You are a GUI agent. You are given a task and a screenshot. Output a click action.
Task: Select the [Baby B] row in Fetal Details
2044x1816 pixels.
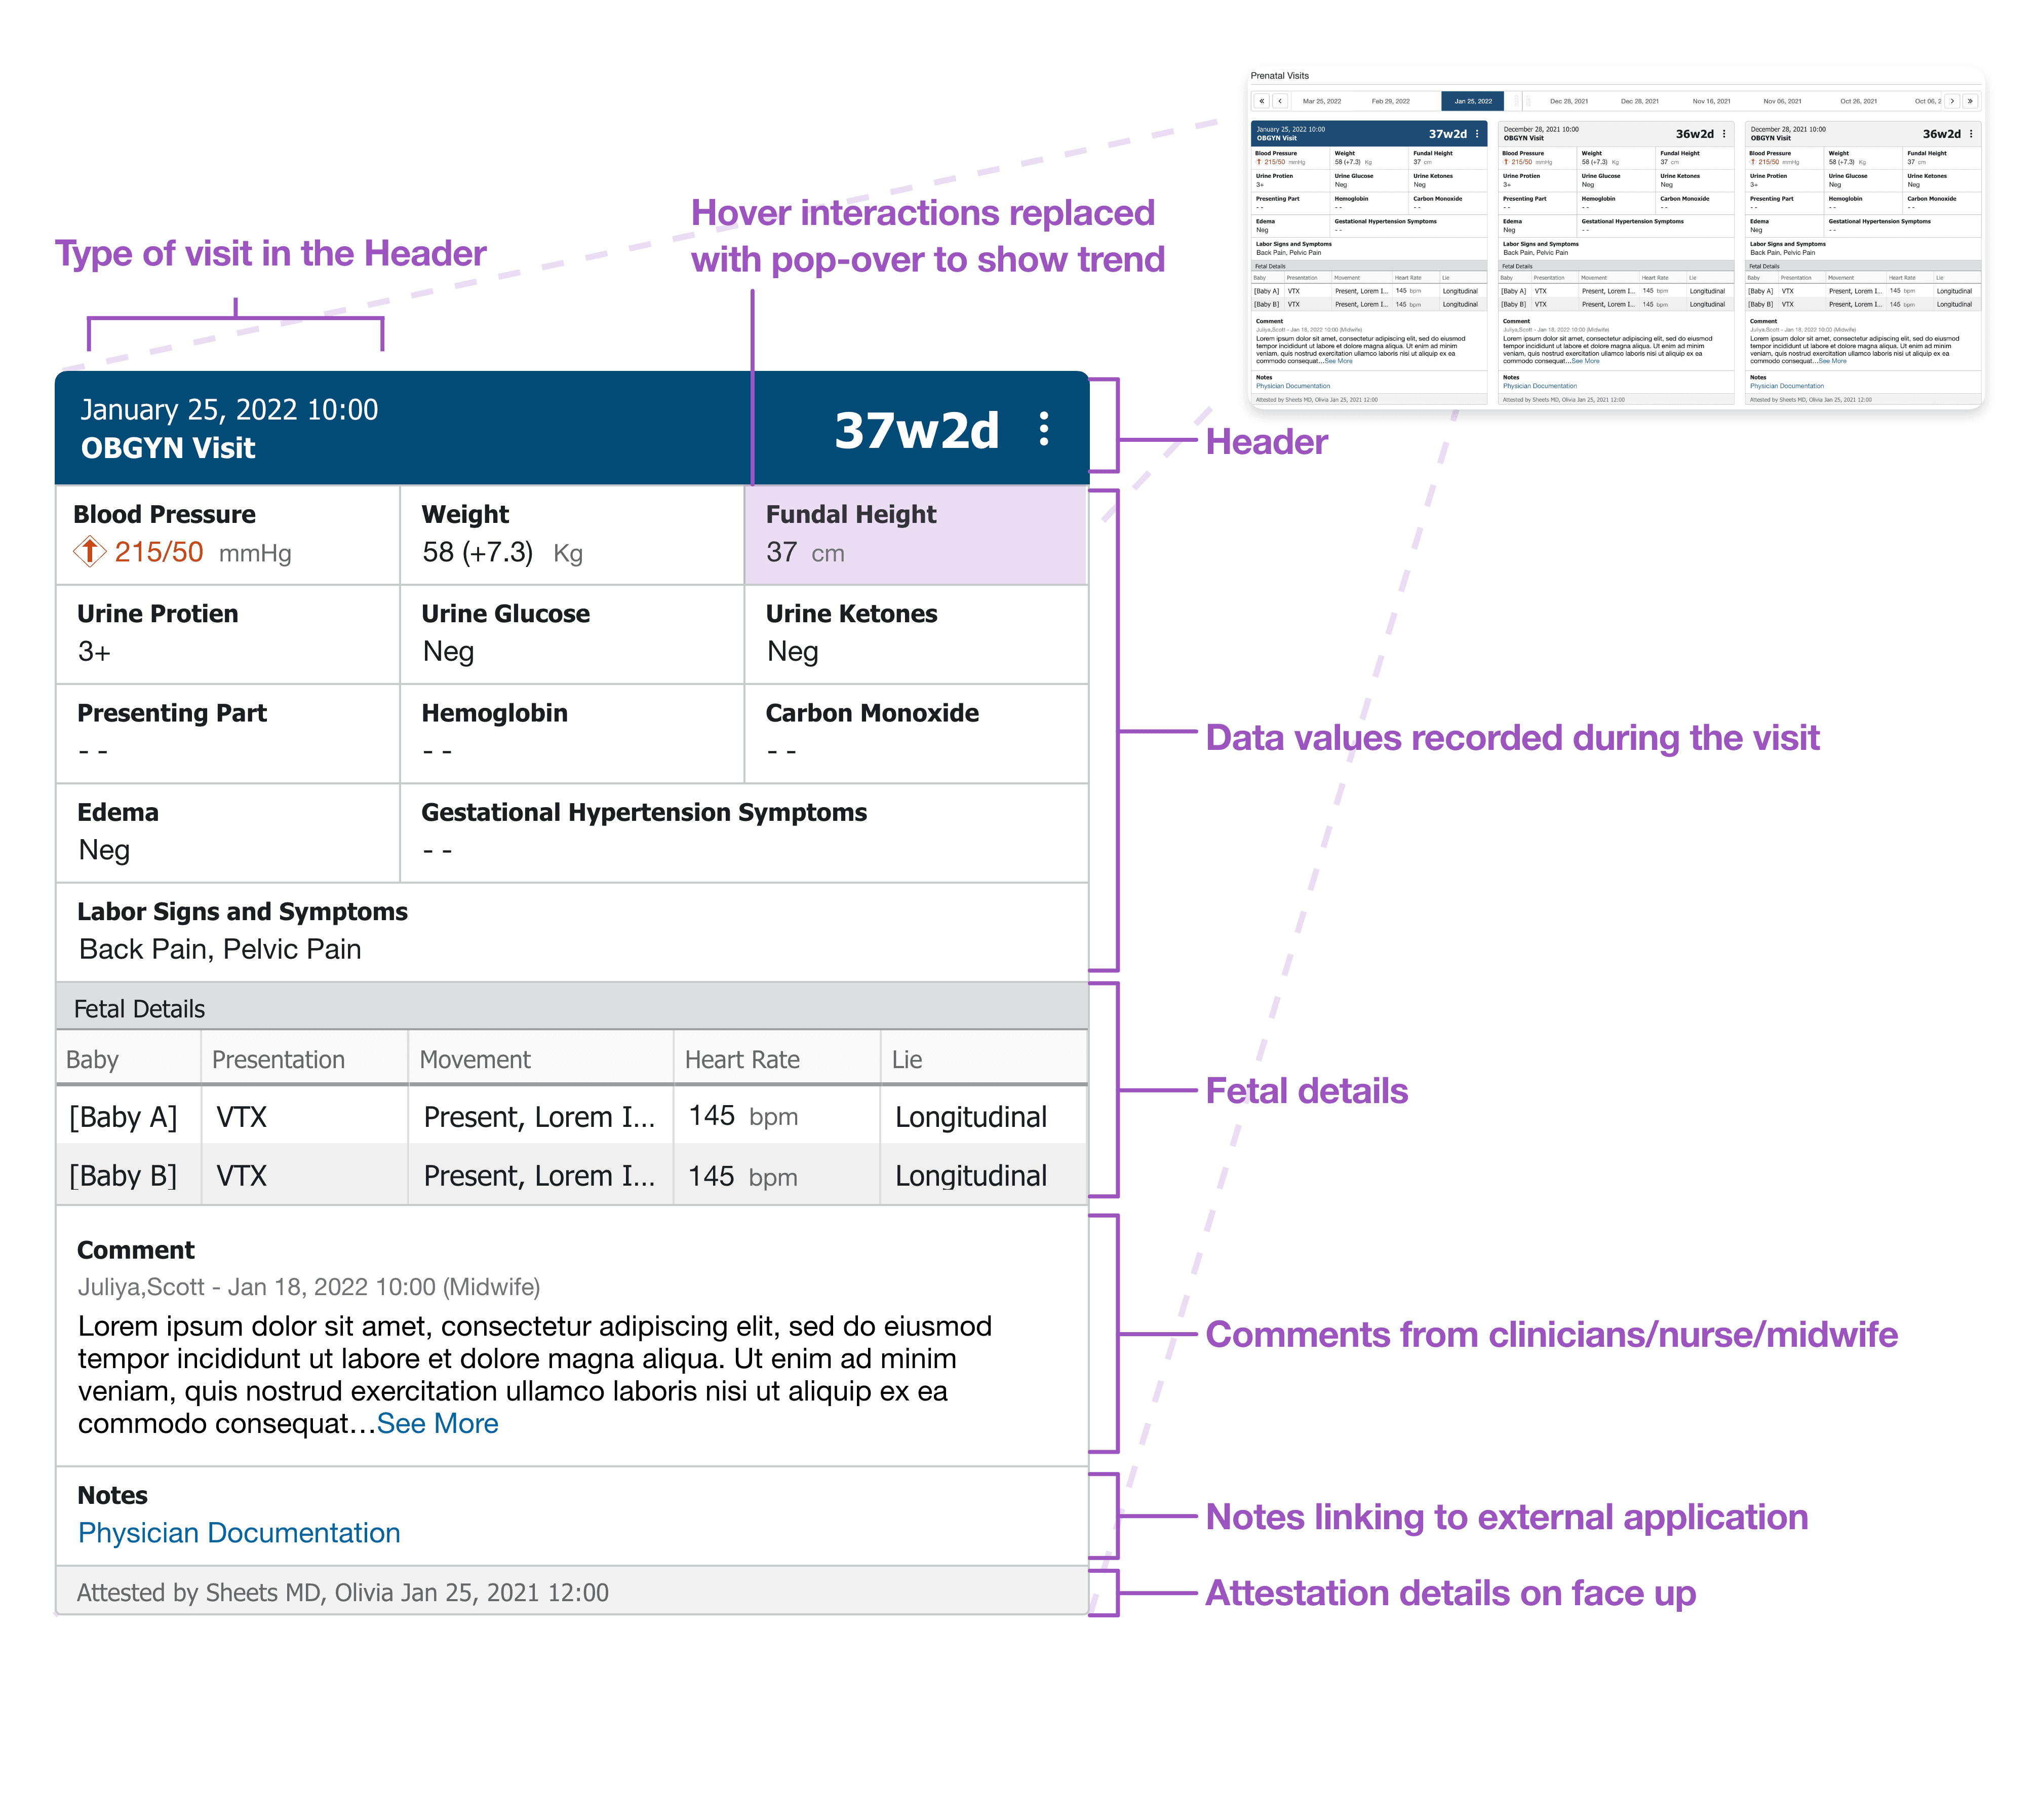[571, 1176]
